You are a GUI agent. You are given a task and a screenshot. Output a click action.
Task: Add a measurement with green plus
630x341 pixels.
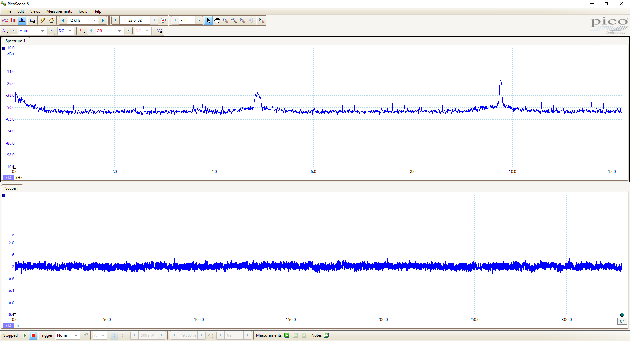point(287,335)
